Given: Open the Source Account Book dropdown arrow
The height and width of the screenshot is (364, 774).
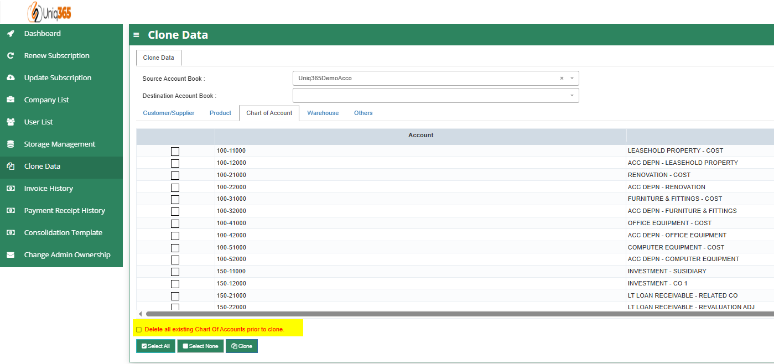Looking at the screenshot, I should click(572, 79).
